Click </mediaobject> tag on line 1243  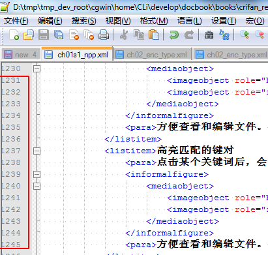(x=183, y=221)
